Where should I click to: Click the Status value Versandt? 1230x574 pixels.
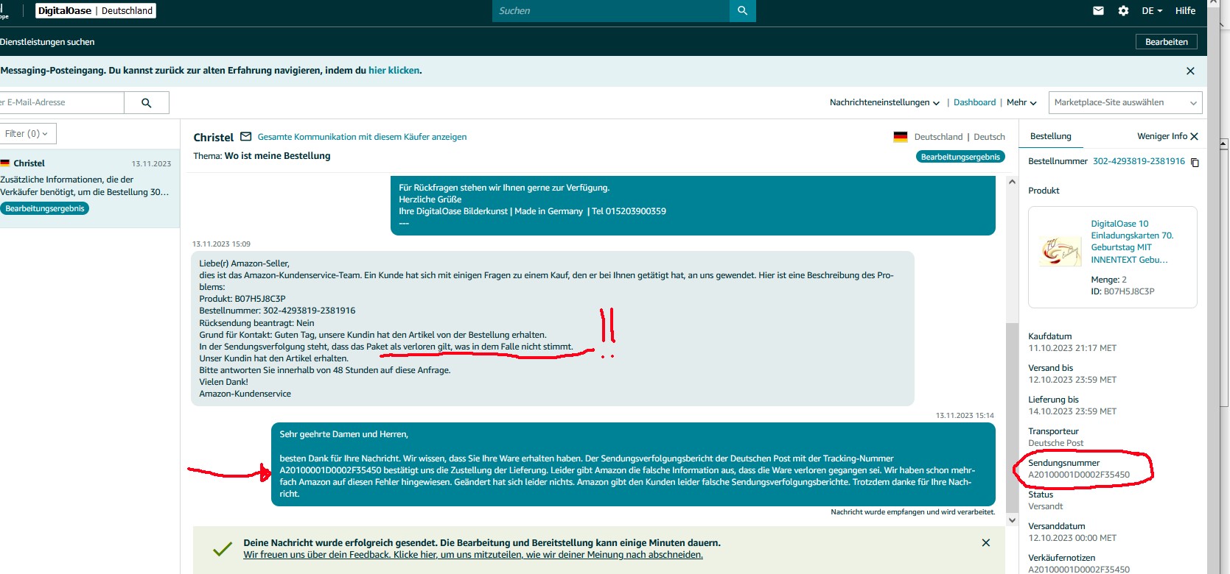coord(1045,507)
